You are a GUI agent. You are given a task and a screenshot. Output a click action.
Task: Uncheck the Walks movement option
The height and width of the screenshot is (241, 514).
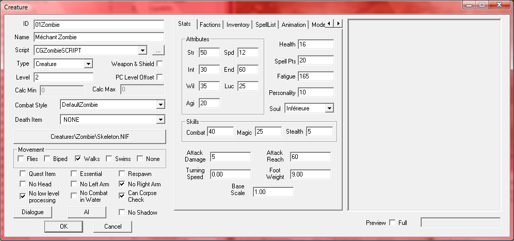(x=78, y=159)
